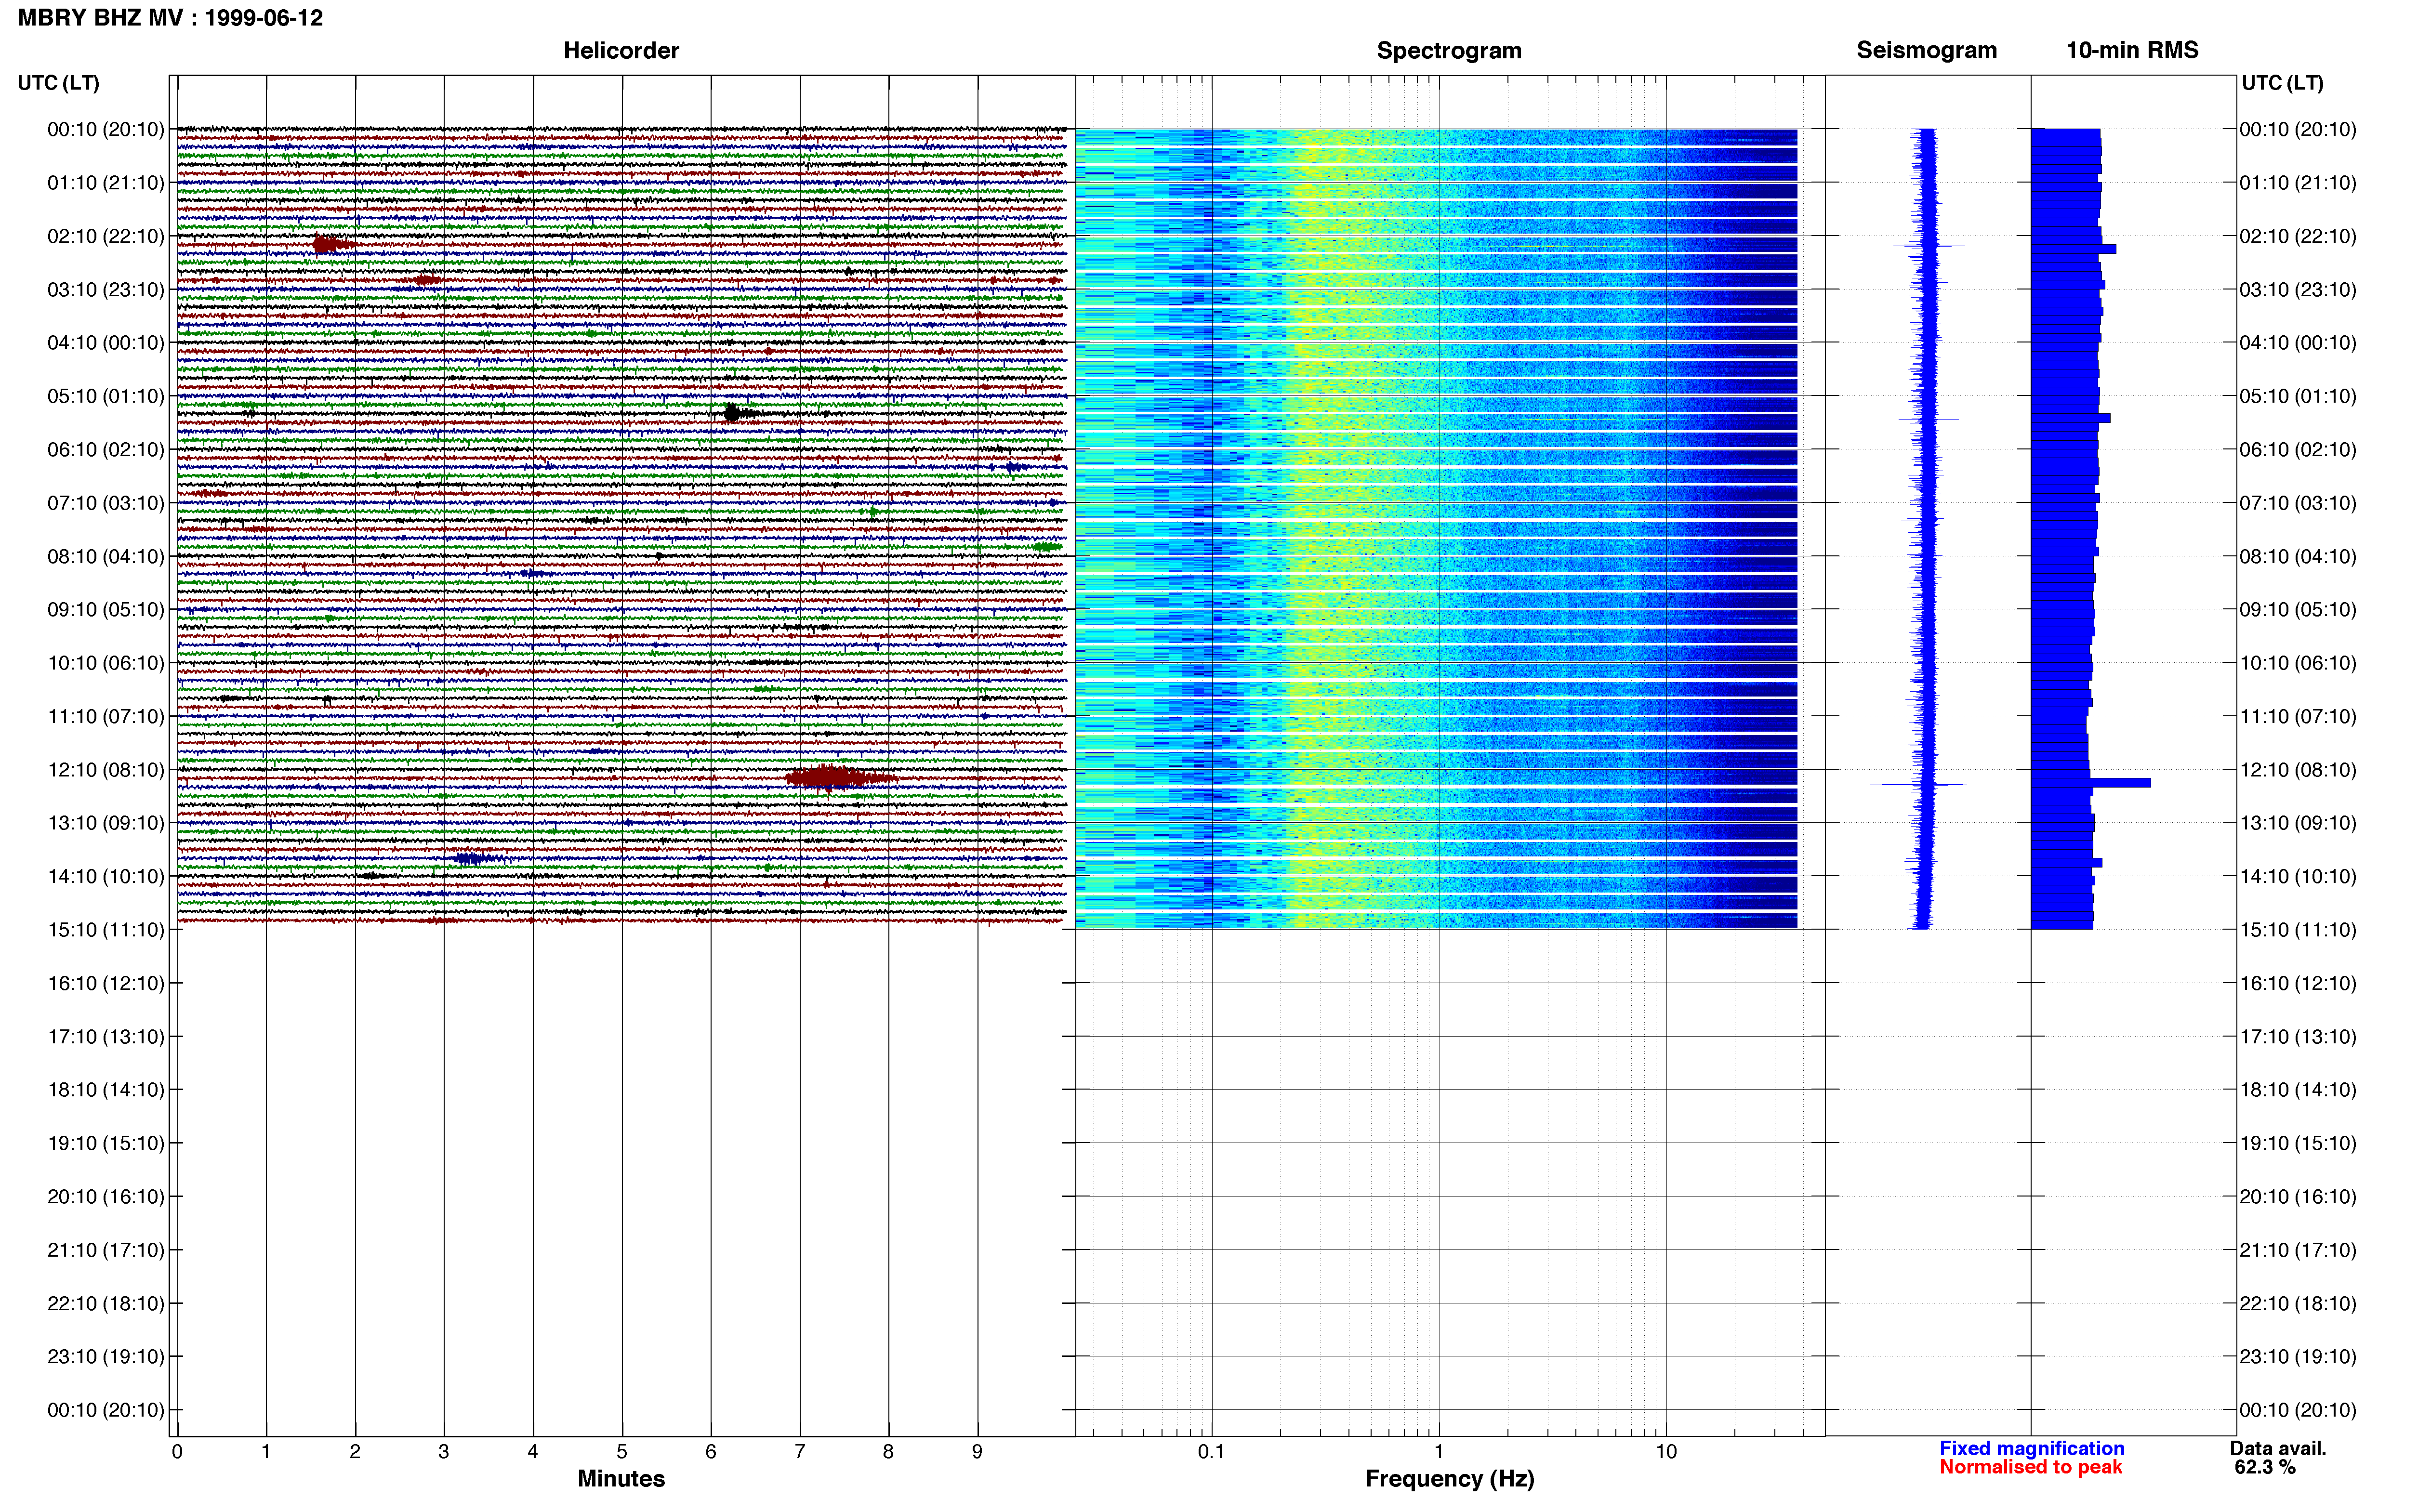This screenshot has height=1512, width=2418.
Task: Click the left 'UTC (LT)' axis label
Action: (58, 83)
